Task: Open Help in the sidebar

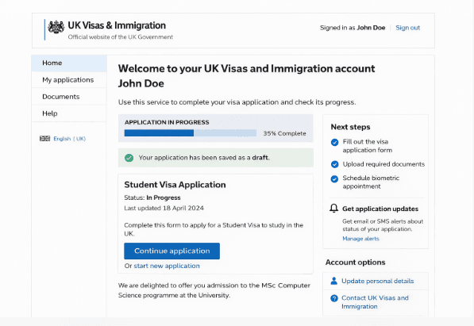Action: point(69,113)
